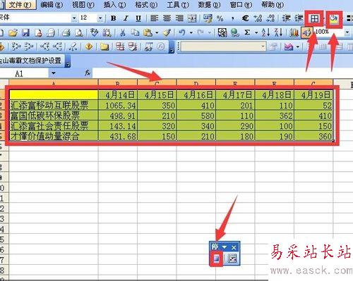Viewport: 353px width, 281px height.
Task: Cut the selection with the scissors icon
Action: click(122, 32)
